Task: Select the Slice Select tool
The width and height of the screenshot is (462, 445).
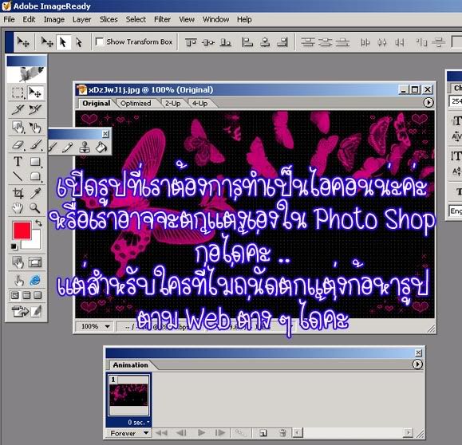Action: (x=35, y=109)
